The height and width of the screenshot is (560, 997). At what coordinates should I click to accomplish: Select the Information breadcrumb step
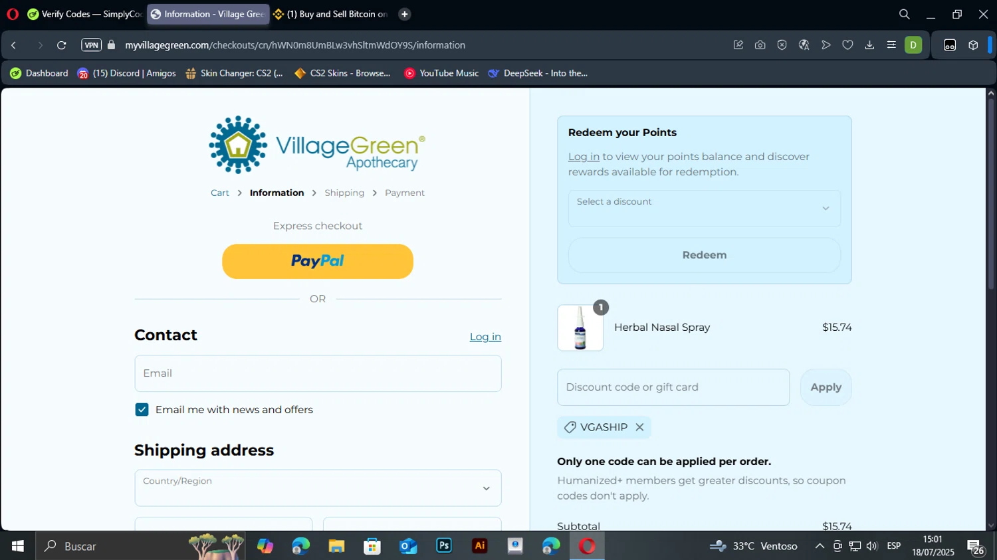click(277, 193)
